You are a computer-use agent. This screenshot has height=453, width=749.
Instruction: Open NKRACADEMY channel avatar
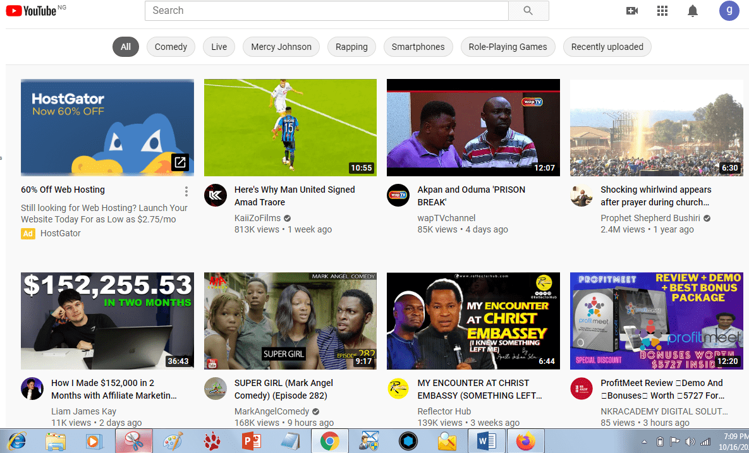[582, 389]
